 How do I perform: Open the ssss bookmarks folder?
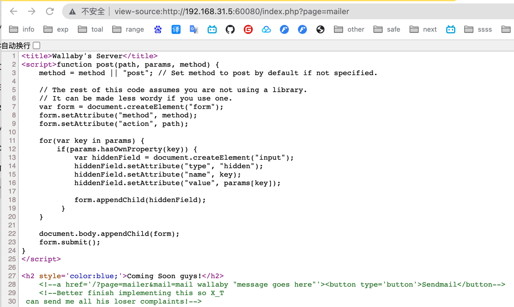coord(478,29)
